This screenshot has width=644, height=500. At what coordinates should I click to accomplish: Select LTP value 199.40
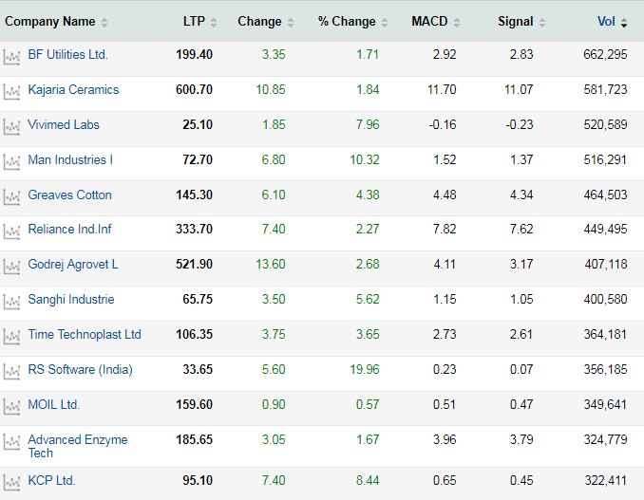point(195,54)
